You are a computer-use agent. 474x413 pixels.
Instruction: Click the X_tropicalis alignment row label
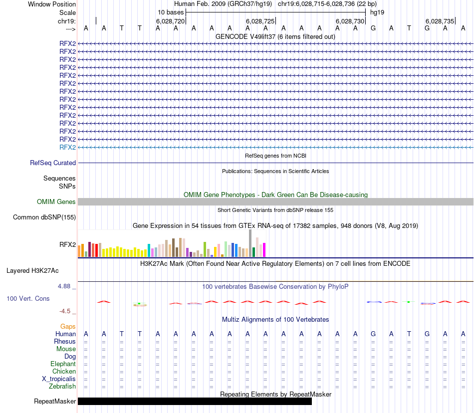coord(59,379)
